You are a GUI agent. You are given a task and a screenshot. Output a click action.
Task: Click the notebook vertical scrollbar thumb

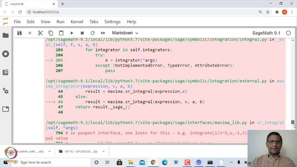tap(293, 122)
